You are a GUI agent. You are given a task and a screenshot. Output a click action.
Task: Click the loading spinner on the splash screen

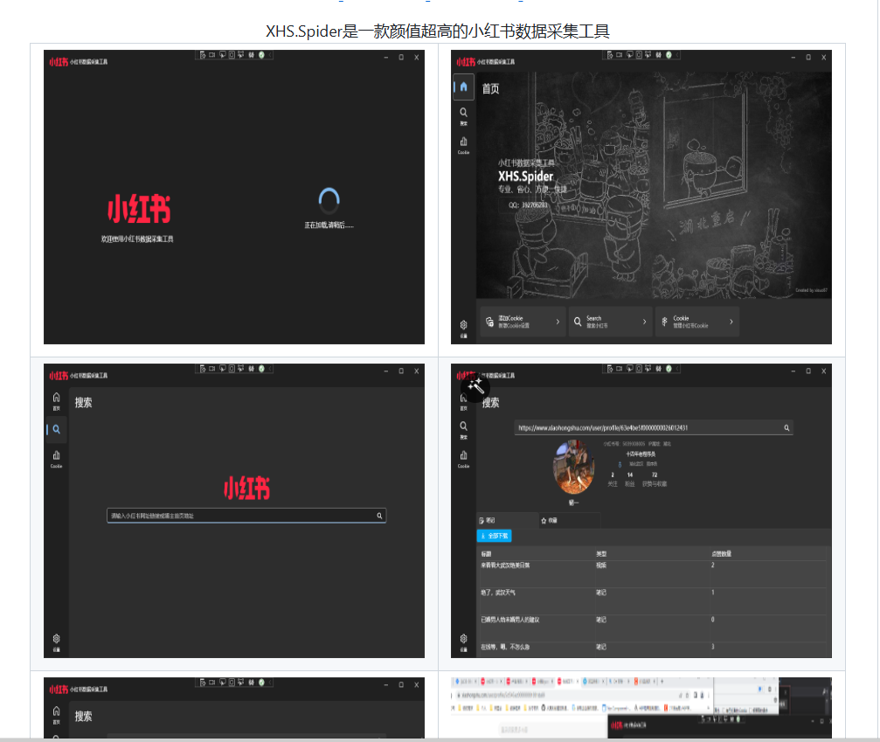pos(329,201)
